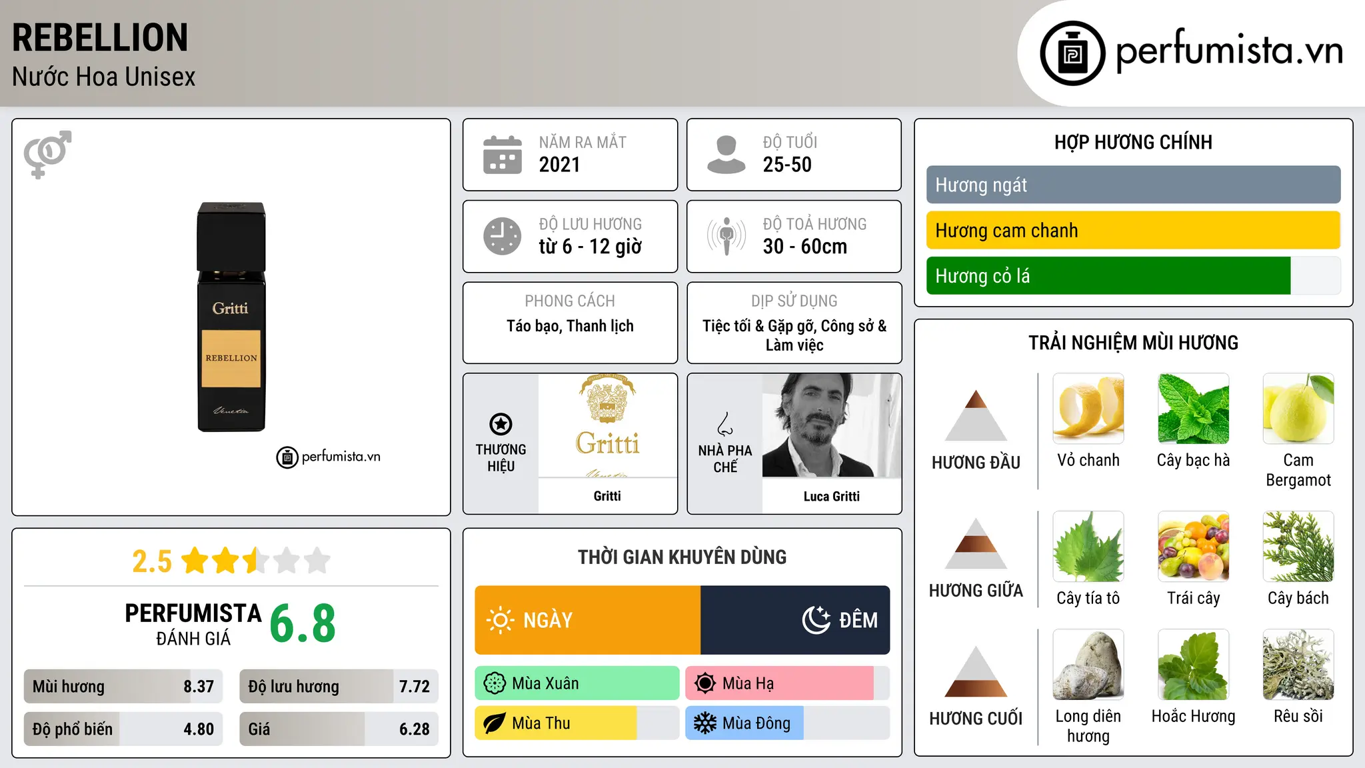
Task: Click the nose icon above Nhà pha chế
Action: pos(725,424)
